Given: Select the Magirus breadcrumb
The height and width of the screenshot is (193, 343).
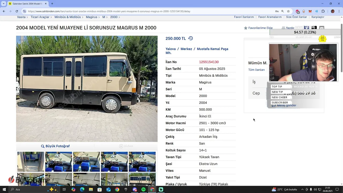Looking at the screenshot, I should (x=91, y=17).
